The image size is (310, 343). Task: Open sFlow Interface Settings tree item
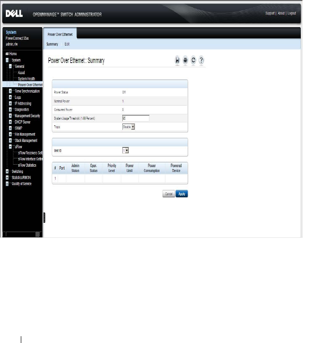pos(30,159)
